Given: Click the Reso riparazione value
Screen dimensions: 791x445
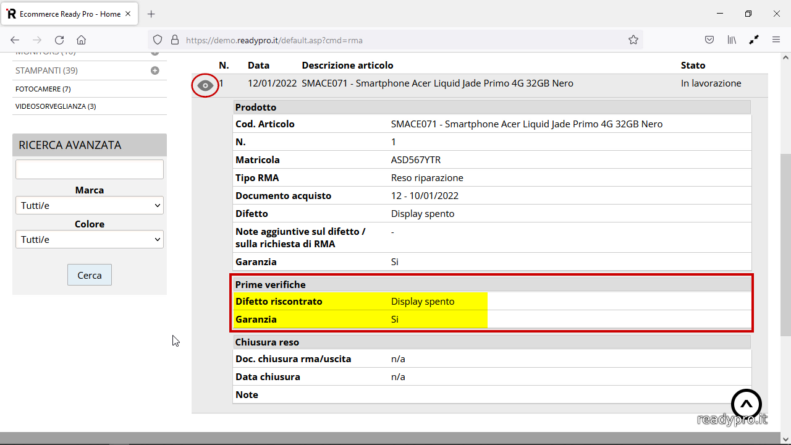Looking at the screenshot, I should pyautogui.click(x=427, y=177).
